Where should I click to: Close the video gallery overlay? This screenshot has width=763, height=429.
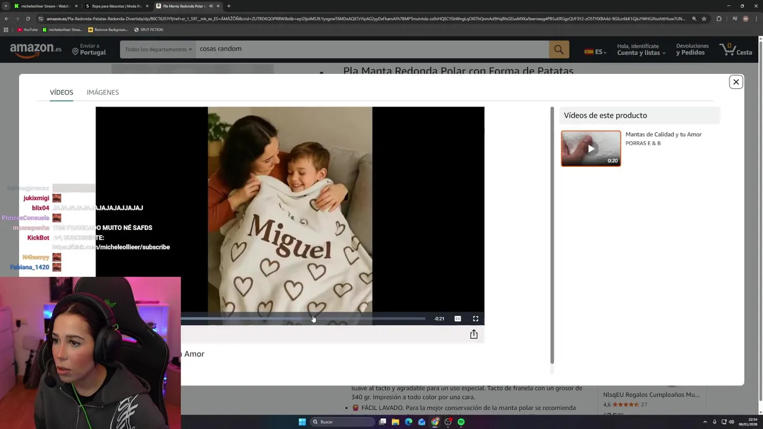[736, 82]
